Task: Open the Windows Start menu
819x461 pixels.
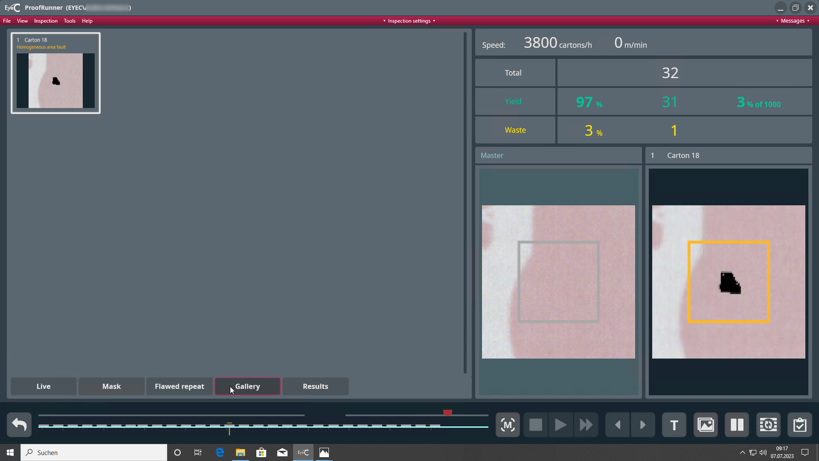Action: (x=10, y=452)
